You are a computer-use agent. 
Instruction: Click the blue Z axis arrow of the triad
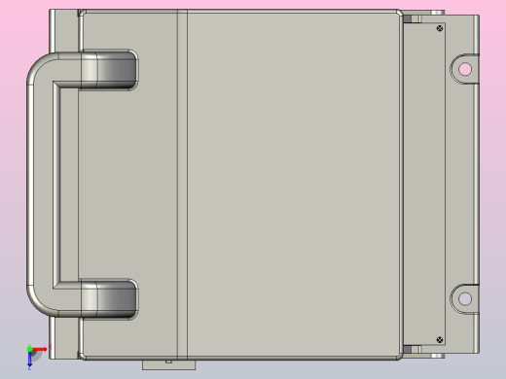pos(29,360)
